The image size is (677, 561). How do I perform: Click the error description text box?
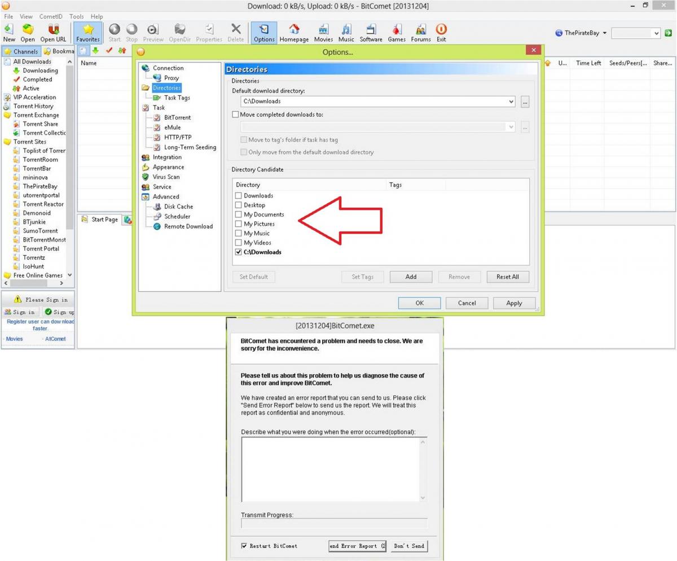pos(334,470)
